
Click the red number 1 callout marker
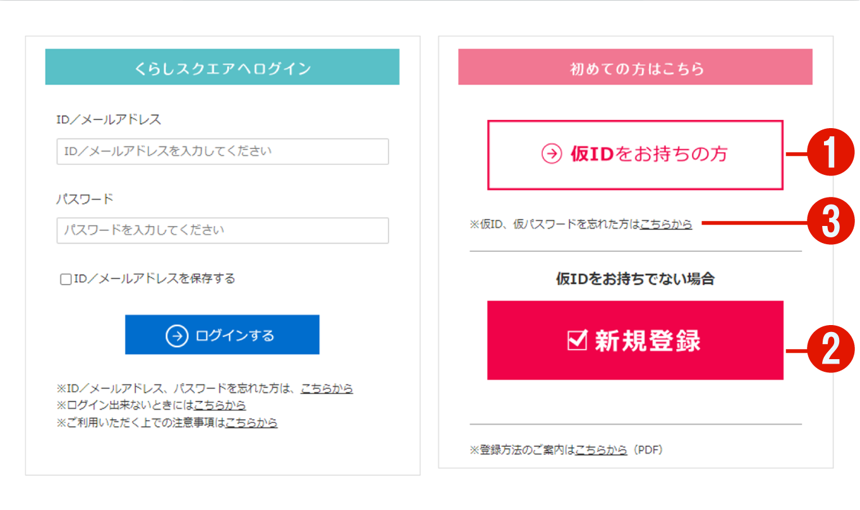[x=832, y=153]
